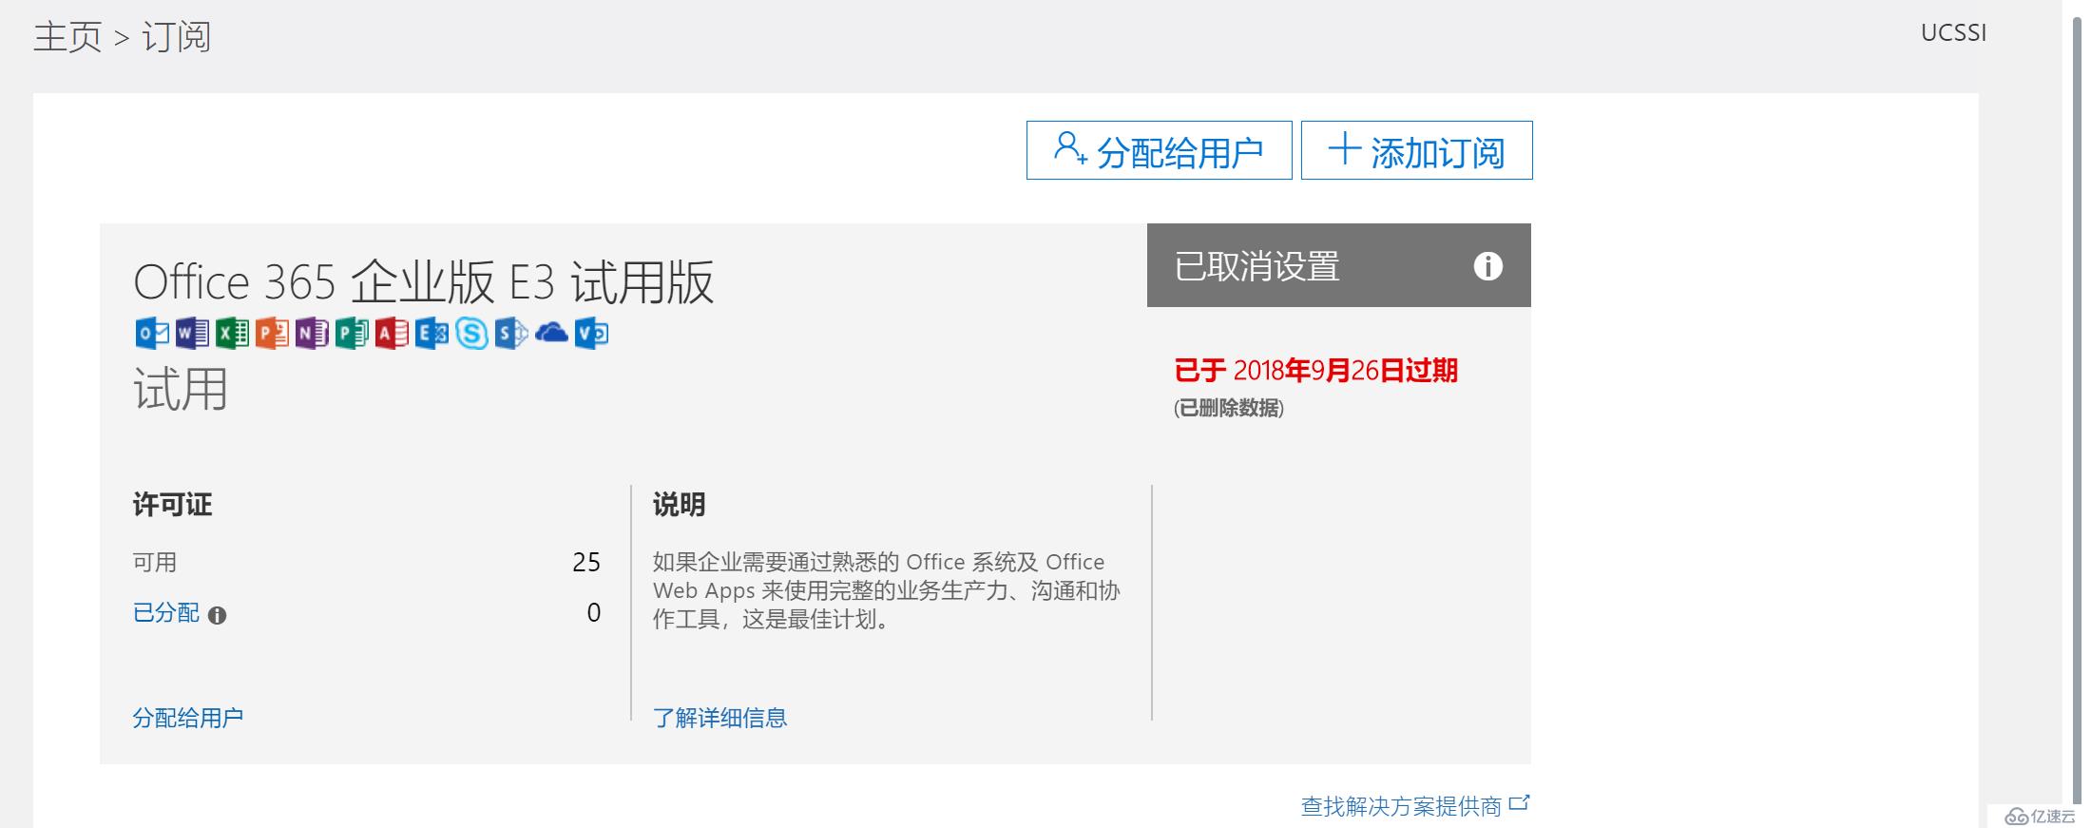
Task: Click the Outlook app icon
Action: [152, 333]
